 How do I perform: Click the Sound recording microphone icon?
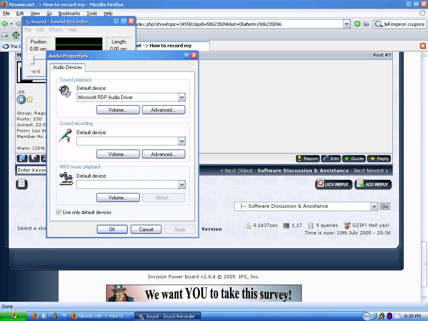click(x=65, y=135)
